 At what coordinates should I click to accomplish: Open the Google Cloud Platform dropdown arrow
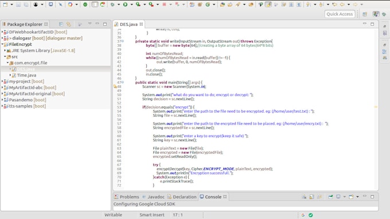(x=76, y=5)
